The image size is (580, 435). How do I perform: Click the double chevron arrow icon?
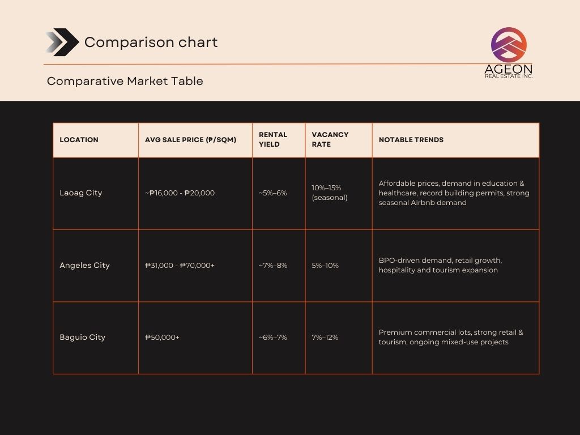[x=62, y=42]
